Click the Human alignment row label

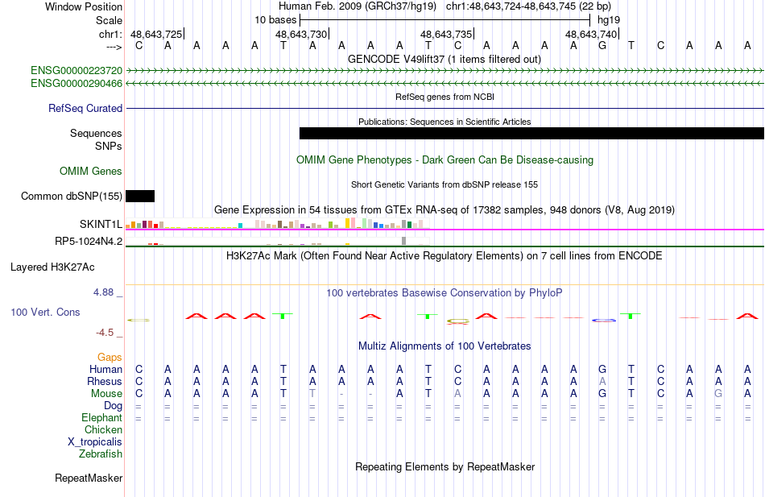pyautogui.click(x=105, y=370)
